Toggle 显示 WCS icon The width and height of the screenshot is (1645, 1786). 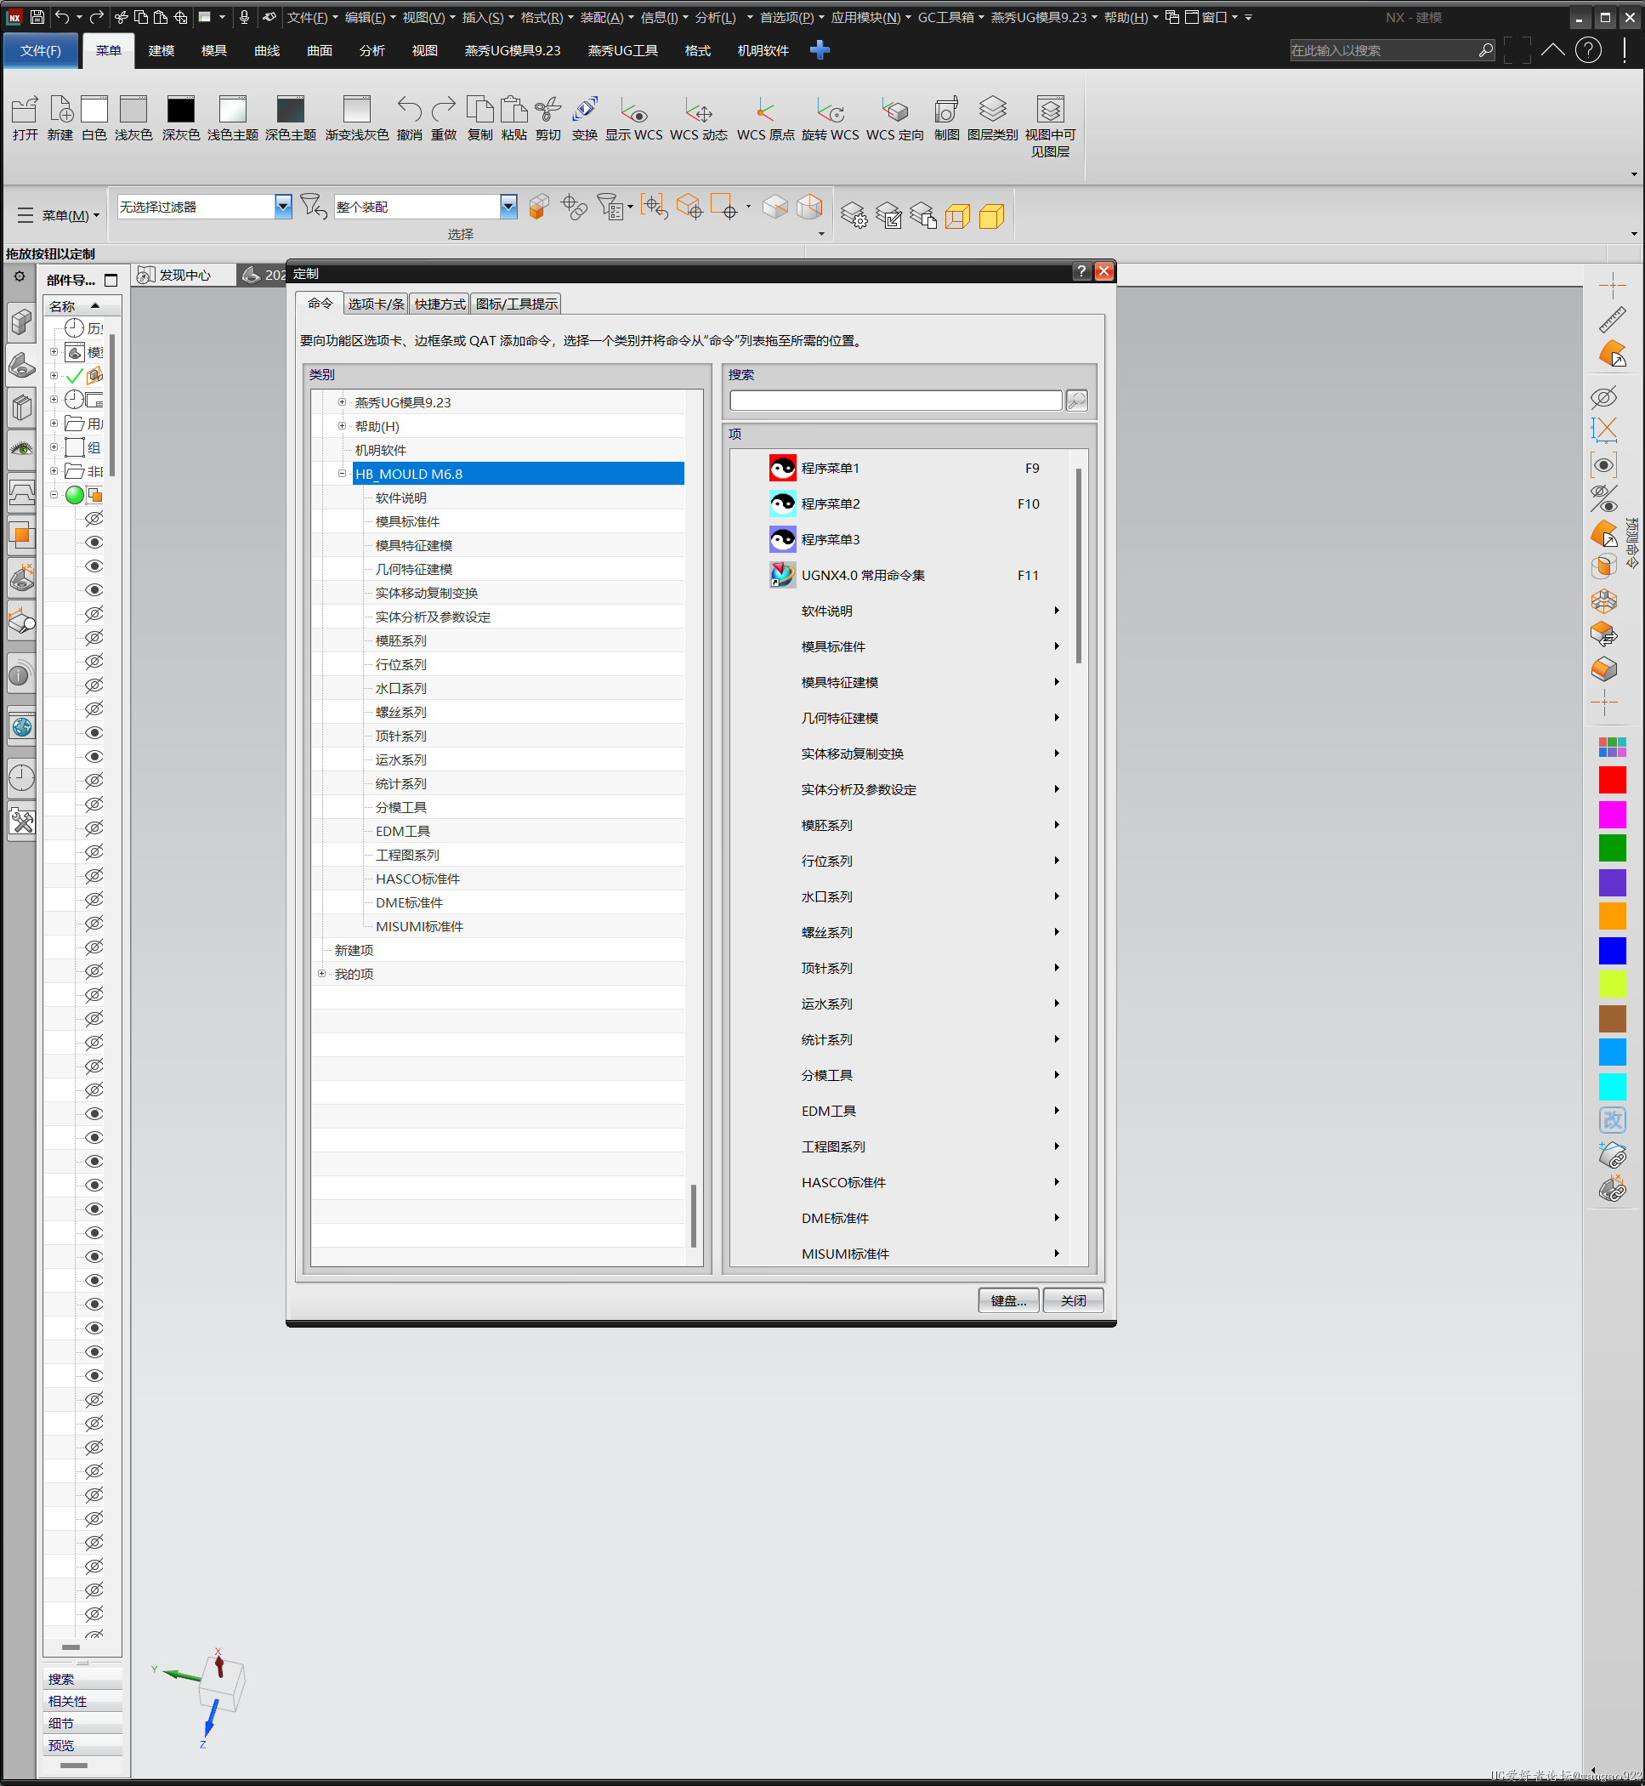click(634, 111)
